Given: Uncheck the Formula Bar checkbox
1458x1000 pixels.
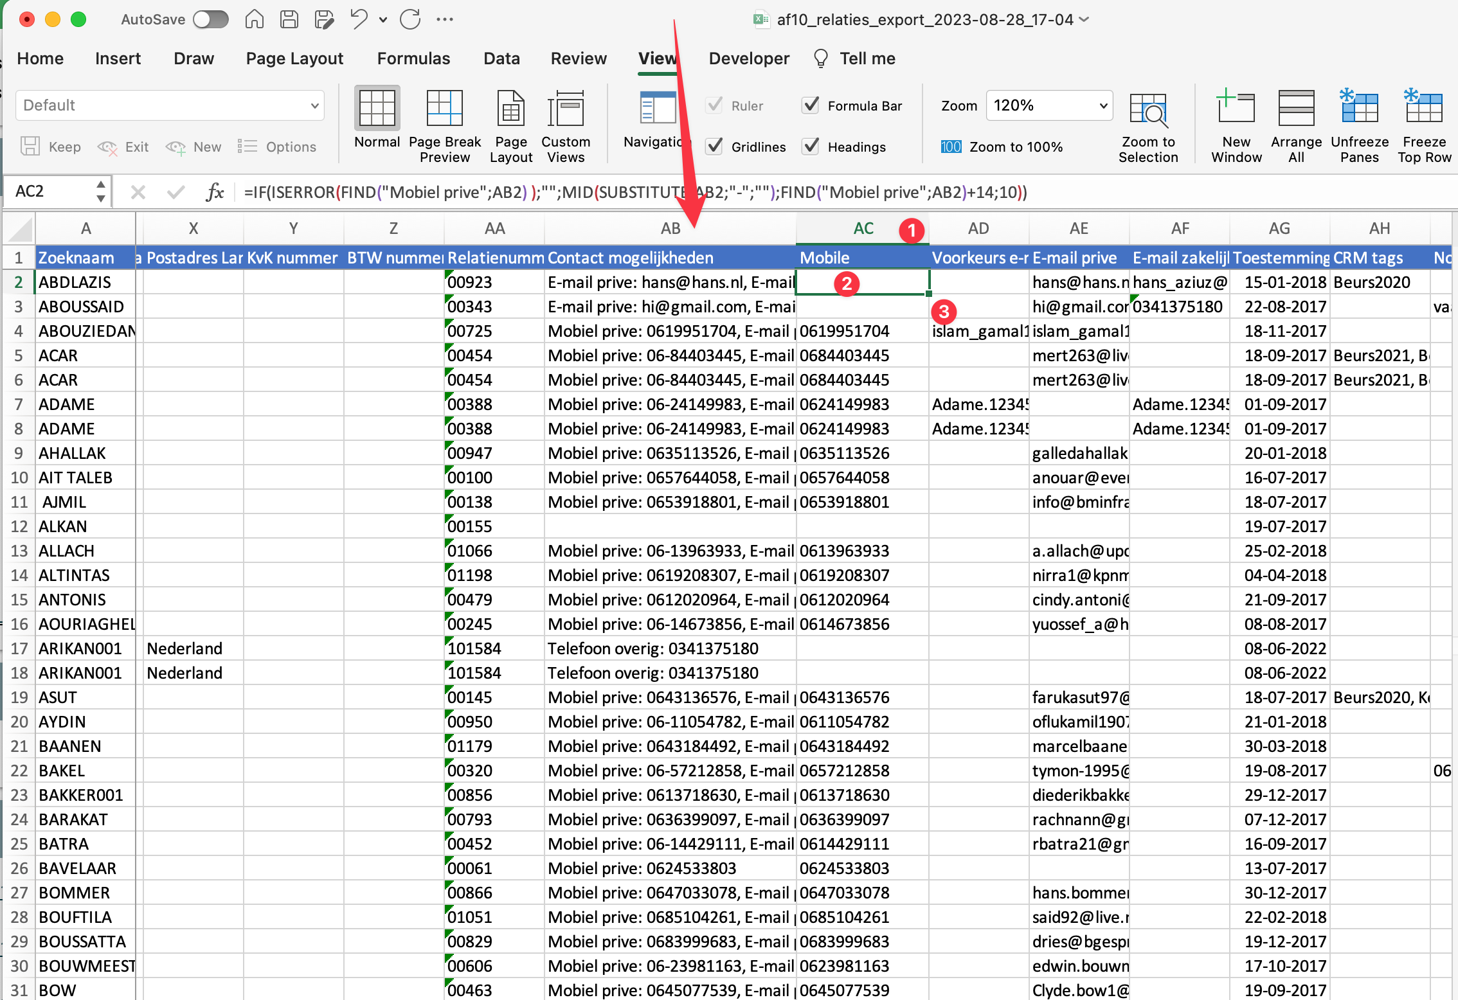Looking at the screenshot, I should tap(811, 105).
